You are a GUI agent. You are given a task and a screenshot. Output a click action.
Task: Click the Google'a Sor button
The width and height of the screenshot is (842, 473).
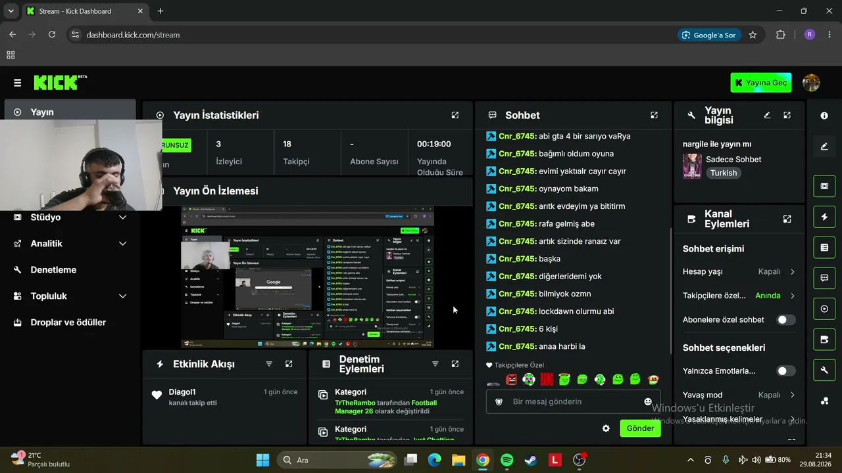[x=709, y=35]
